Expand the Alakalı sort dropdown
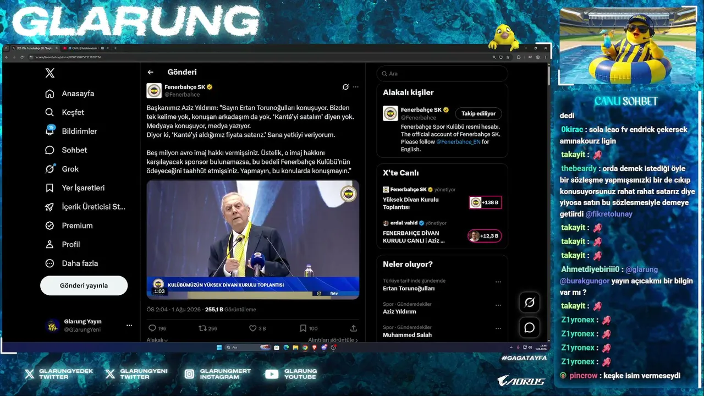 (157, 340)
